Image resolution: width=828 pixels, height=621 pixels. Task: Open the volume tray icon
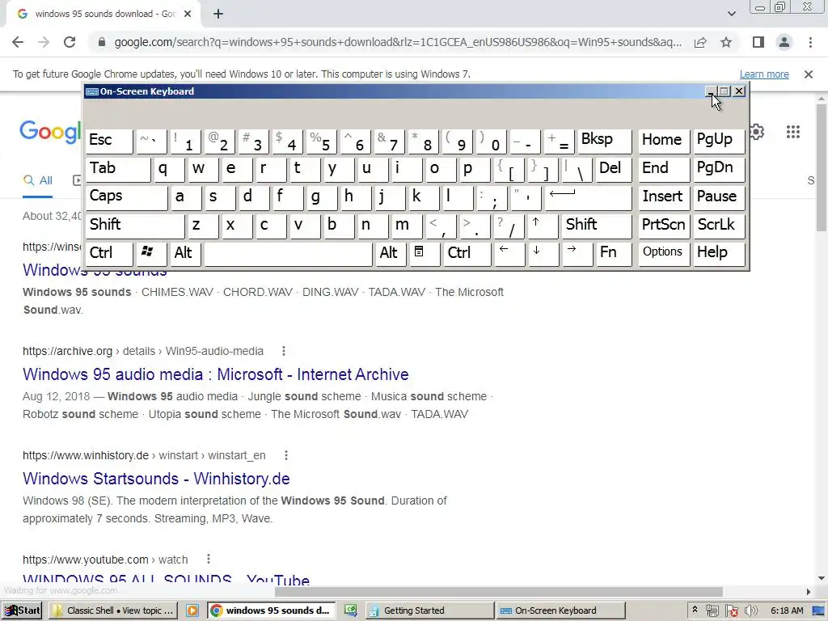[x=750, y=611]
